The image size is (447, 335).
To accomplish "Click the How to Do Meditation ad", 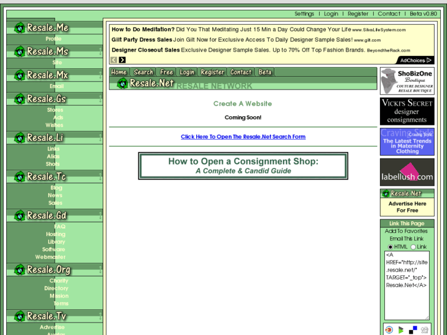I will click(259, 30).
